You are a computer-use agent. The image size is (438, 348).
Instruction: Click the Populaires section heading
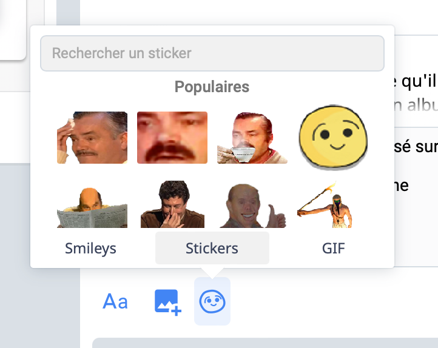(212, 87)
